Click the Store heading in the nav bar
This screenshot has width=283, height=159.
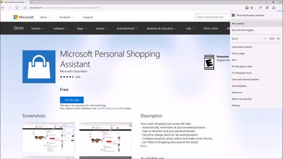pyautogui.click(x=19, y=28)
